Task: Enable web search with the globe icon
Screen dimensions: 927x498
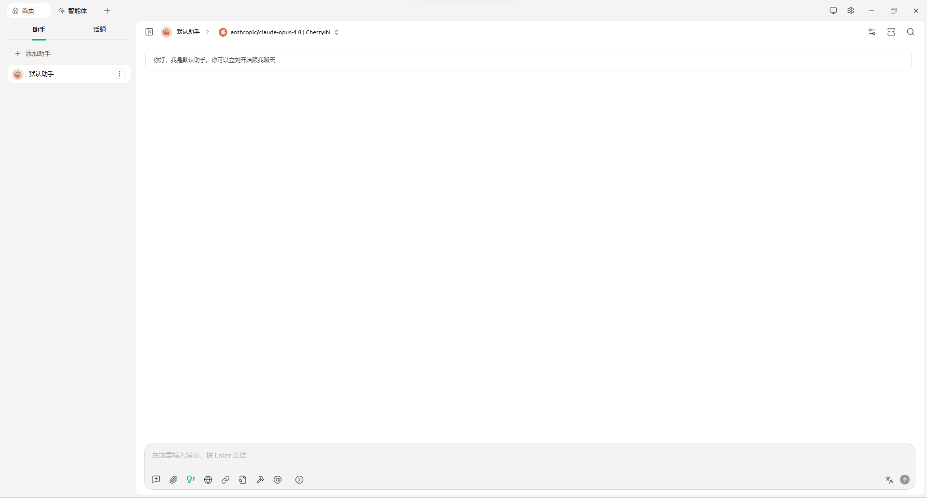Action: coord(208,480)
